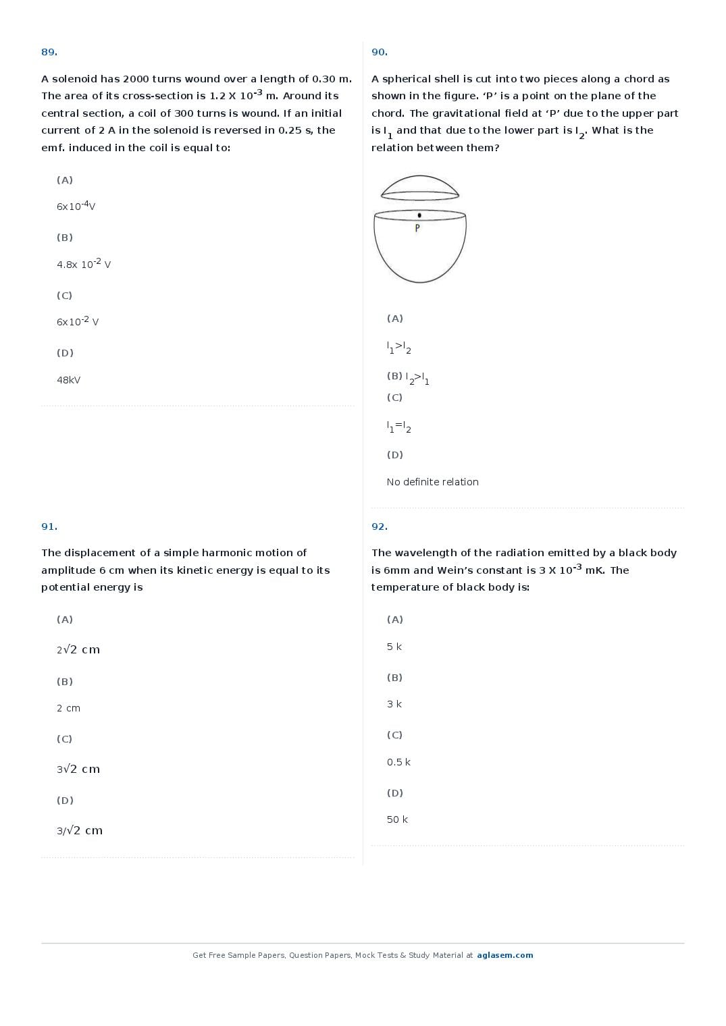The height and width of the screenshot is (1026, 726).
Task: Choose answer I1>I2 for question 90
Action: click(x=399, y=348)
